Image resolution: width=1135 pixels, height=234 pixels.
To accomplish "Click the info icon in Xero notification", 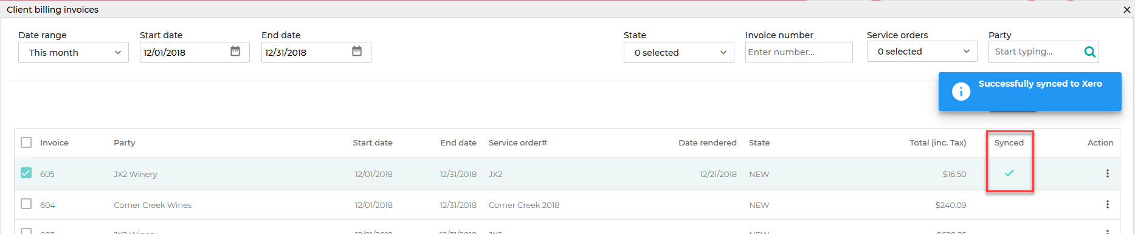I will [961, 92].
